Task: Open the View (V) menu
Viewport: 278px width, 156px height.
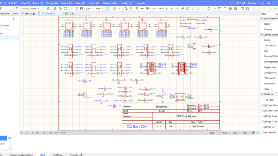Action: [25, 3]
